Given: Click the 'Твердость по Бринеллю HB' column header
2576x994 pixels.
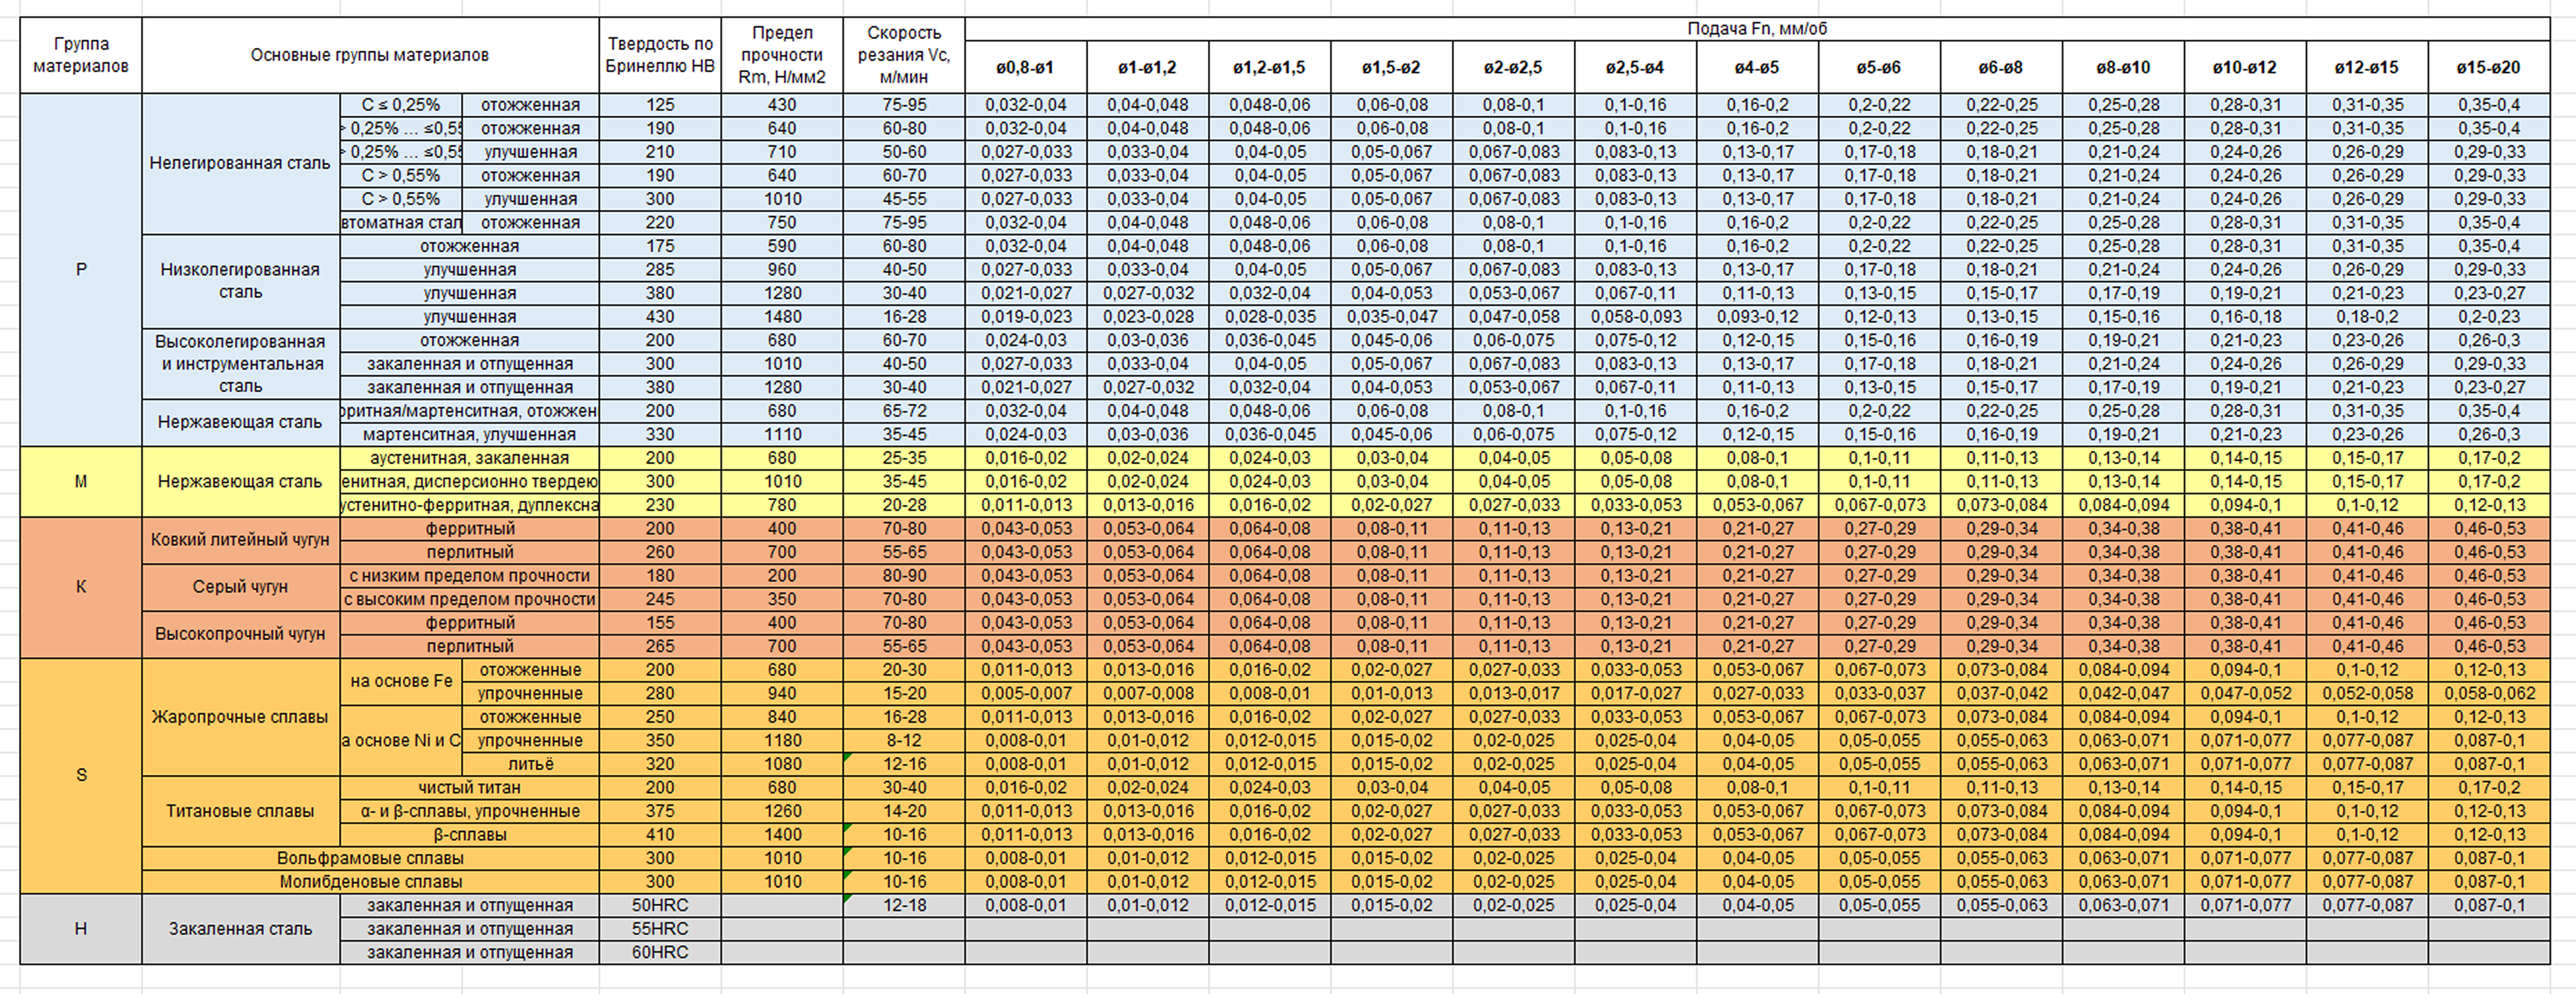Looking at the screenshot, I should coord(660,55).
